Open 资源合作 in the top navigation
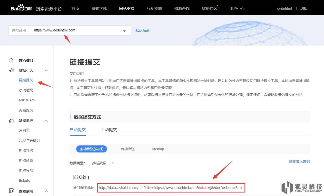 [x=182, y=9]
